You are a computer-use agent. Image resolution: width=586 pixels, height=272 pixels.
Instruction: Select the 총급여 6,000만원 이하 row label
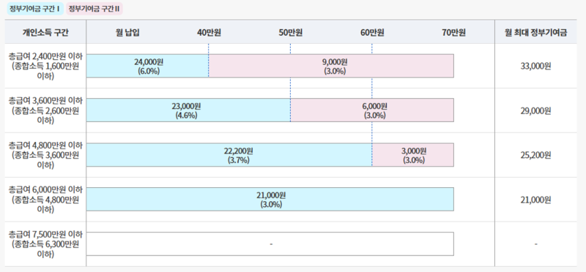45,199
